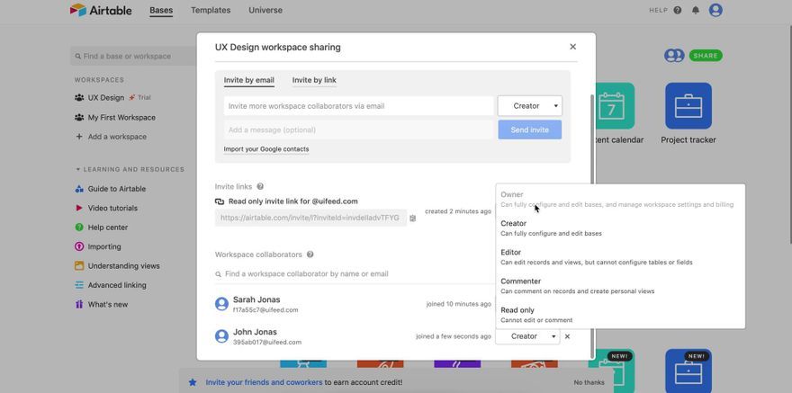Viewport: 792px width, 393px height.
Task: Open the Creator role dropdown for invites
Action: point(530,106)
